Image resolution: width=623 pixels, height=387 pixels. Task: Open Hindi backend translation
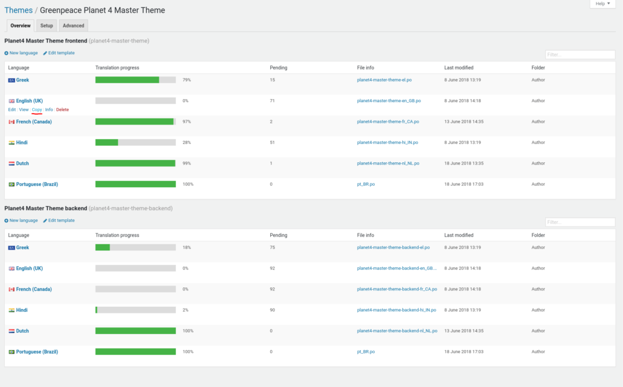tap(22, 310)
